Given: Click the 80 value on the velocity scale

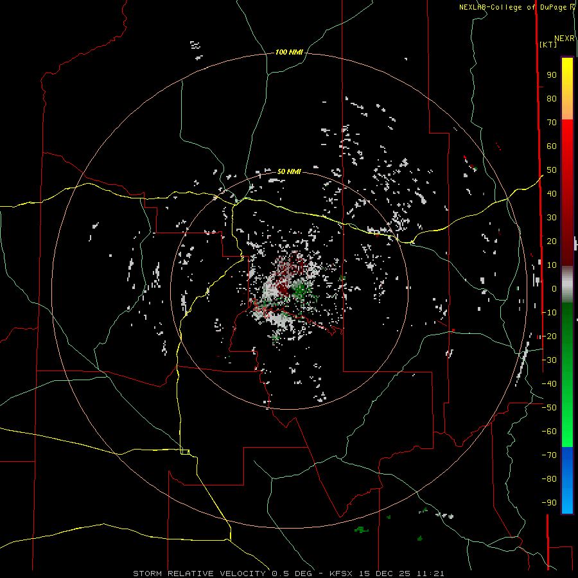Looking at the screenshot, I should point(552,99).
